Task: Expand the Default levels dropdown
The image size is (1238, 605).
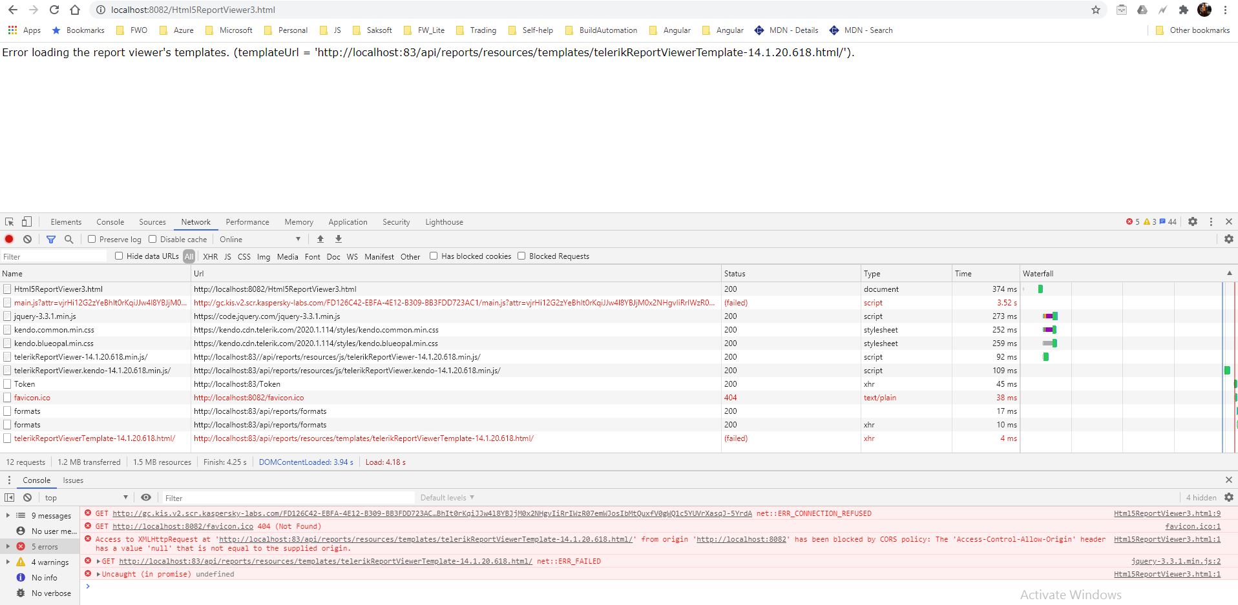Action: point(447,497)
